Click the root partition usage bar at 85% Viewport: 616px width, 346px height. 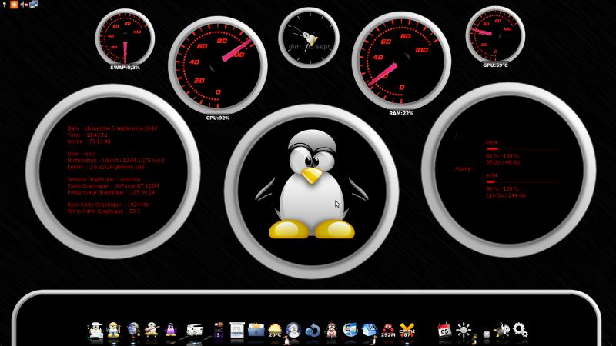click(x=522, y=149)
